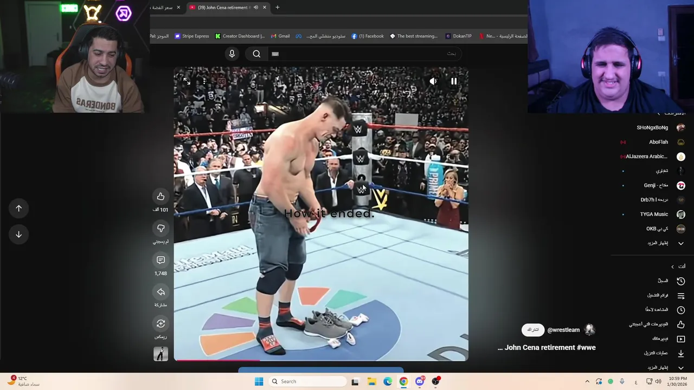Open the comments showing 1,748

[x=160, y=260]
